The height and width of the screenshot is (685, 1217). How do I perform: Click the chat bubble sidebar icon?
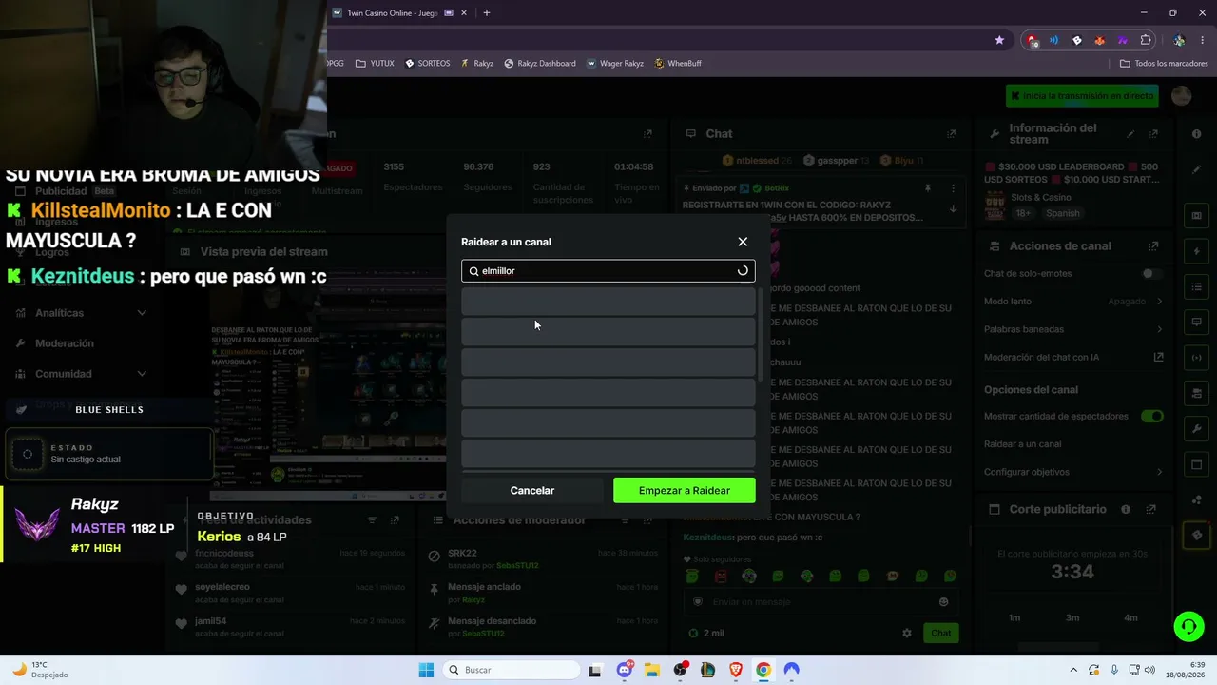[1196, 323]
